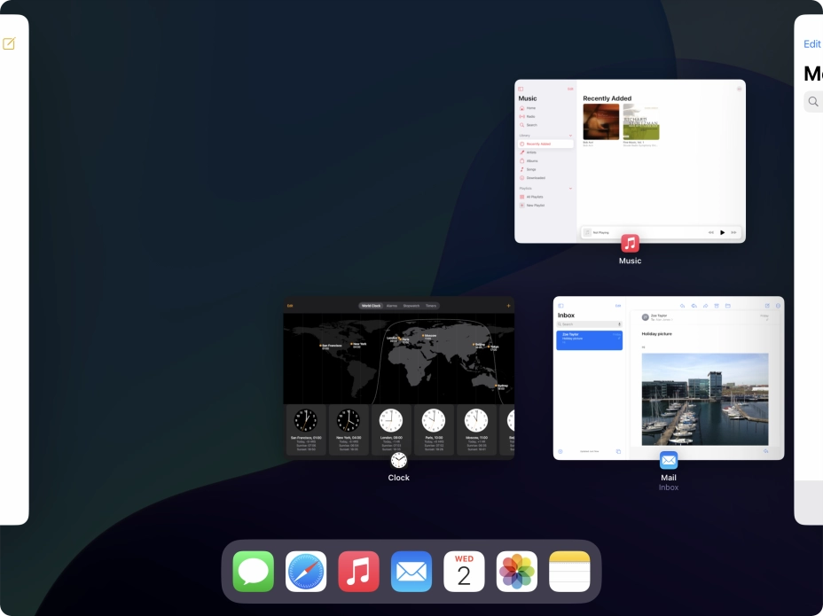Open Messages from the Dock
Viewport: 823px width, 616px height.
(x=253, y=570)
